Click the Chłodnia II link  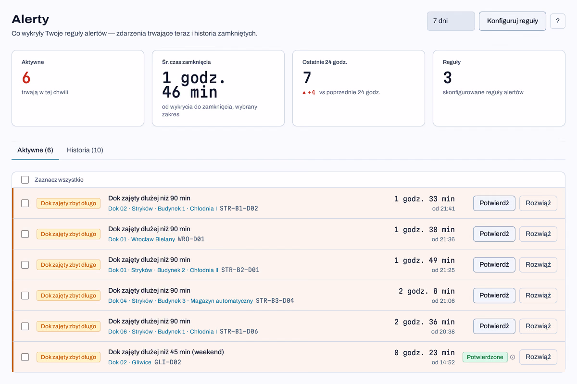pyautogui.click(x=204, y=270)
